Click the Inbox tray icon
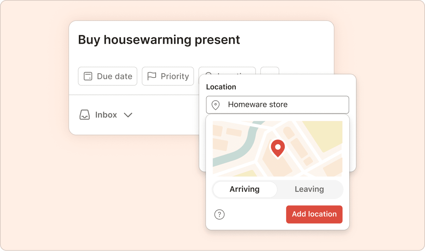 click(85, 115)
